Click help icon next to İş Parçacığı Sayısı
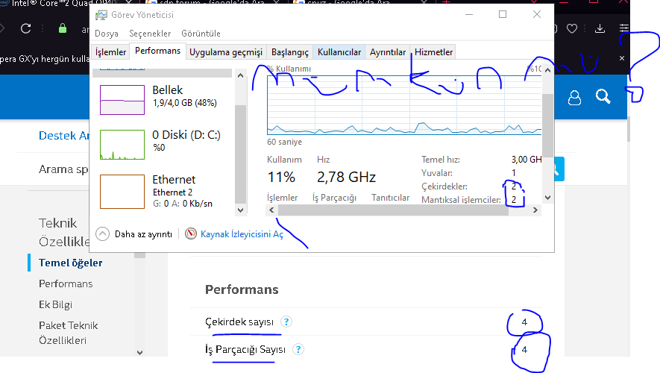This screenshot has width=660, height=373. tap(298, 349)
